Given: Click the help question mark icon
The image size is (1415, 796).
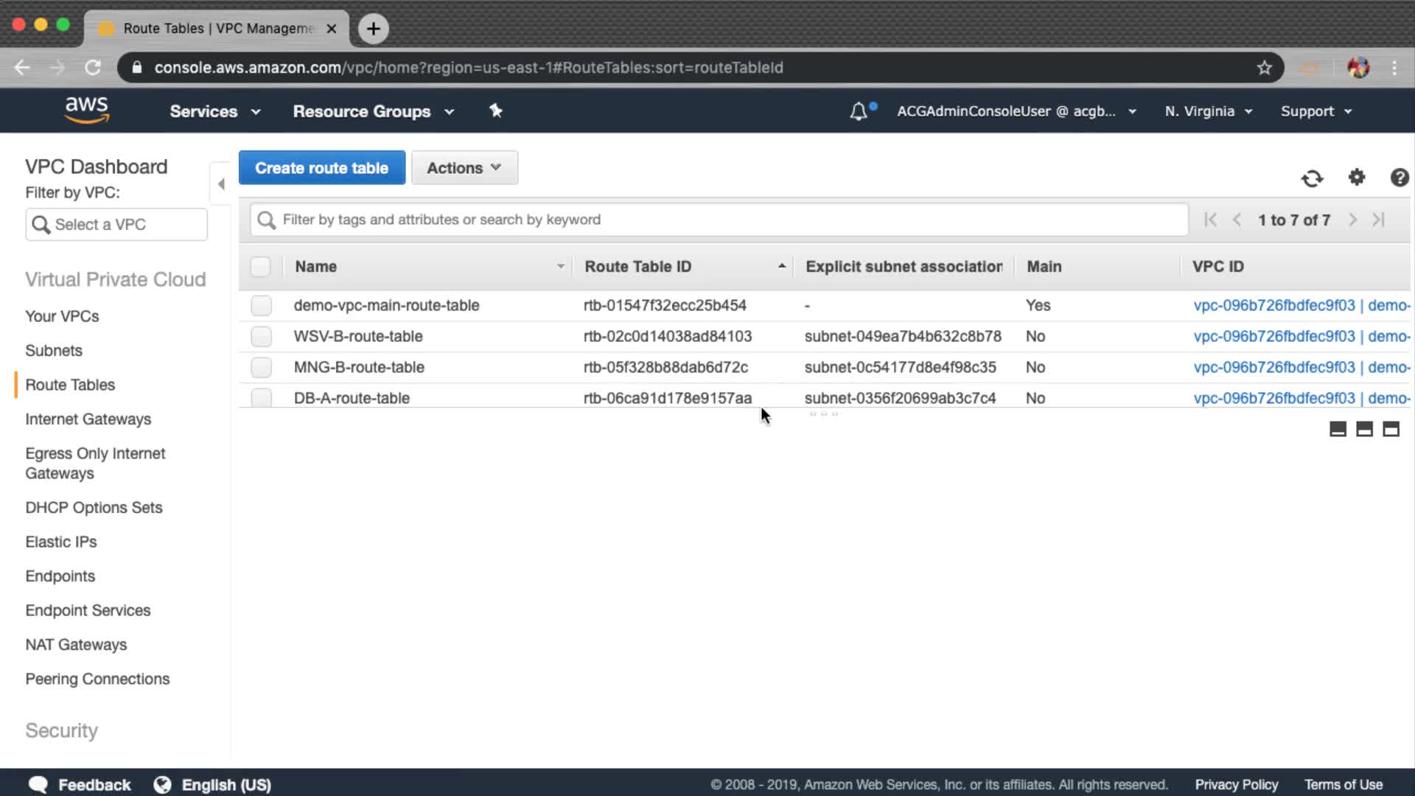Looking at the screenshot, I should pos(1400,178).
